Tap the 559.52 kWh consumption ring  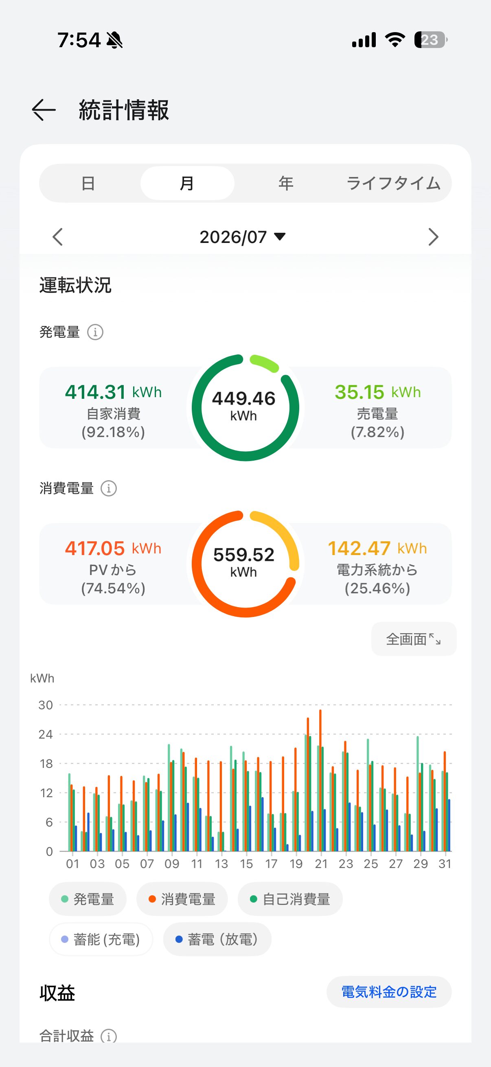tap(245, 564)
